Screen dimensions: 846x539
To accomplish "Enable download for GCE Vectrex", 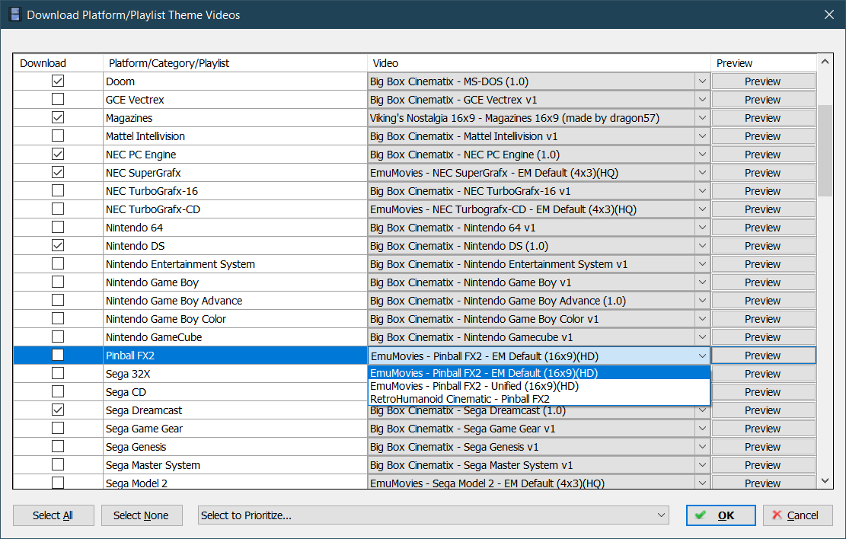I will pos(58,99).
